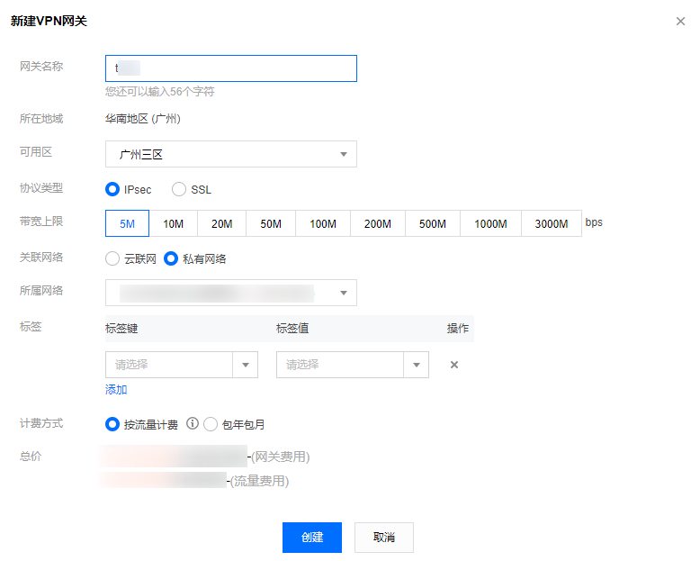700x561 pixels.
Task: Select 100M bandwidth limit
Action: 323,223
